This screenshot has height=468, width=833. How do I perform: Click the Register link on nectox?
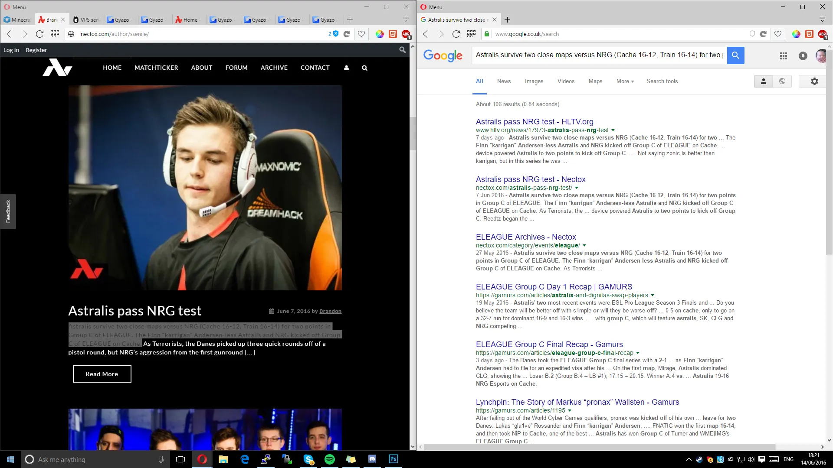36,50
